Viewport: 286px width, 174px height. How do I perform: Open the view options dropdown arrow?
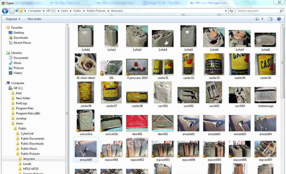tap(262, 19)
